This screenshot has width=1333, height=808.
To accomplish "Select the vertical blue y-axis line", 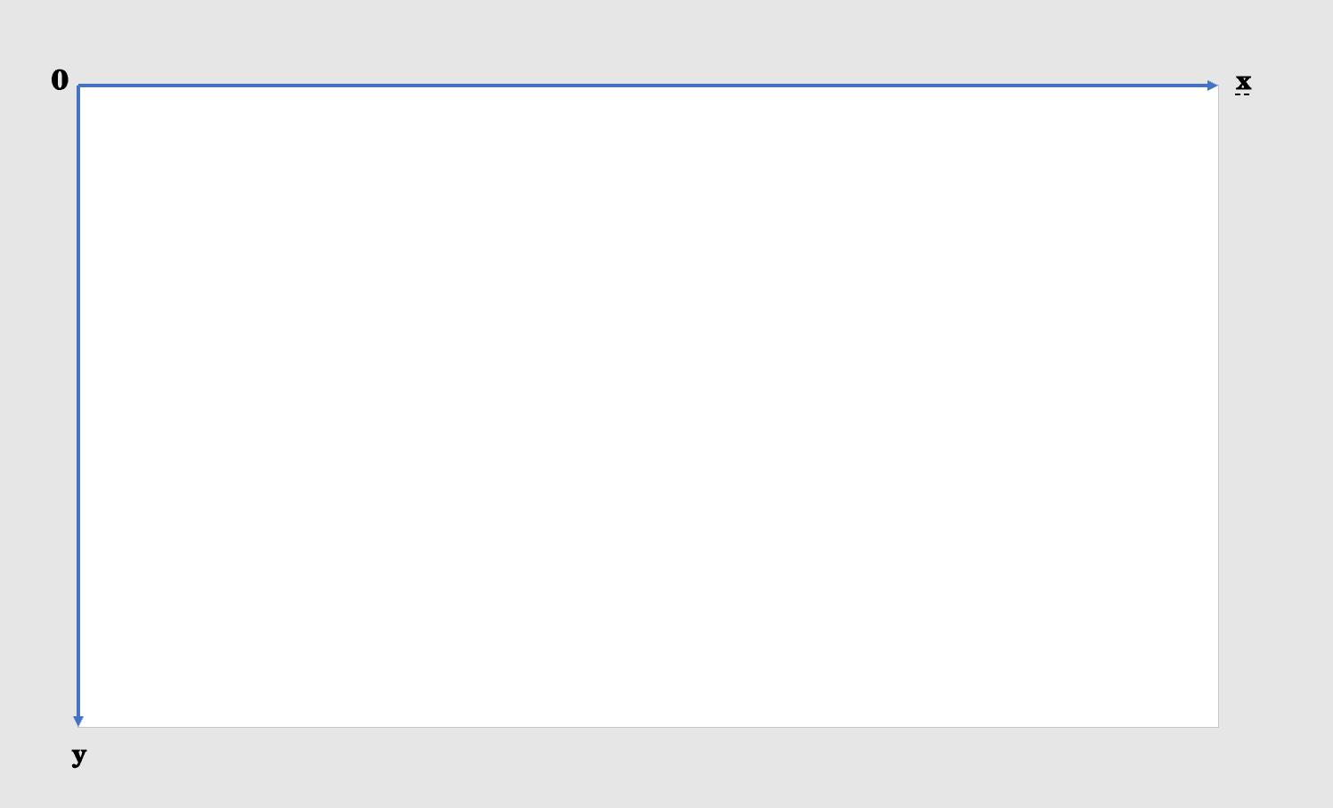I will pos(78,401).
